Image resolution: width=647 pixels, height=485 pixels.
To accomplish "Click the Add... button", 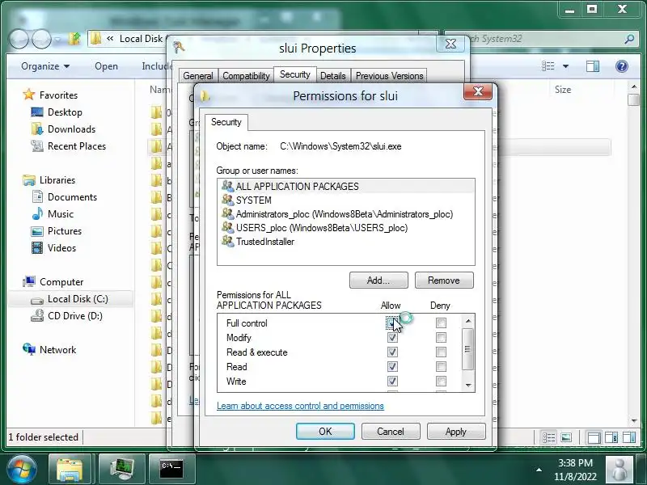I will 378,280.
